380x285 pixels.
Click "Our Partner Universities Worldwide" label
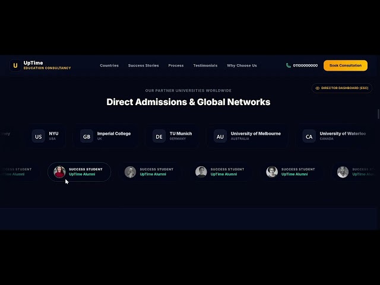[188, 91]
